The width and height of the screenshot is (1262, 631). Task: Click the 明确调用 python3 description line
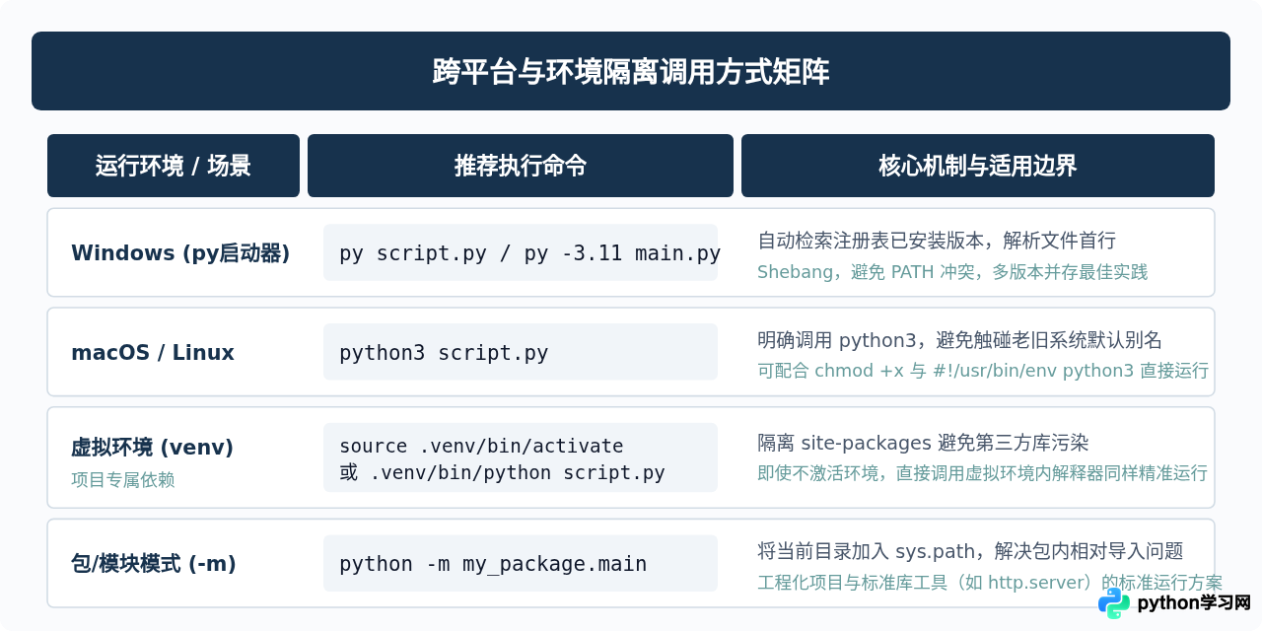pos(959,340)
